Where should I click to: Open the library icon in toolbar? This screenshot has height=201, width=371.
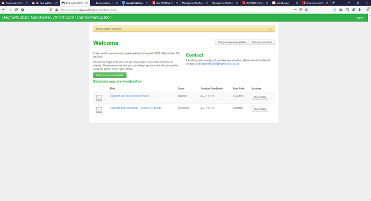tap(341, 10)
